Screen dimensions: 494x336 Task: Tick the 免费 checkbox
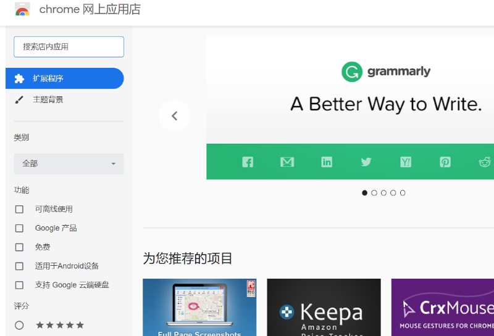[x=19, y=247]
